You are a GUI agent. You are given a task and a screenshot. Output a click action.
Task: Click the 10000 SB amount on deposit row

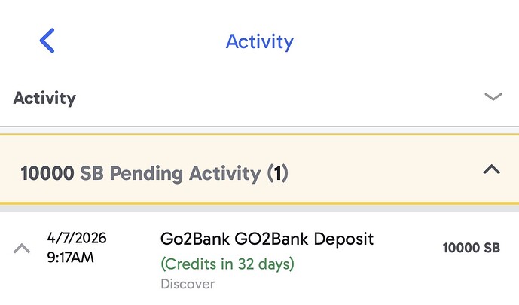pyautogui.click(x=471, y=248)
